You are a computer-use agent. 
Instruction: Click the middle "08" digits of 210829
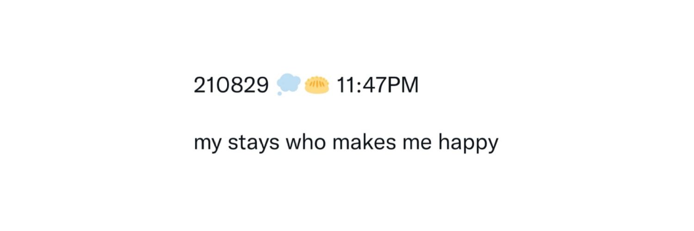[230, 85]
